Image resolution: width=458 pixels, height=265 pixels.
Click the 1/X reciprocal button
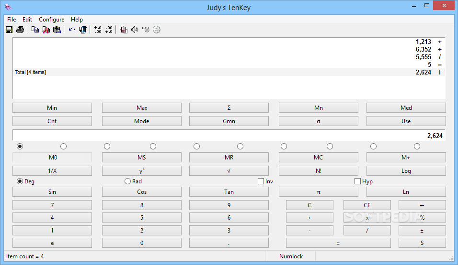pos(52,170)
